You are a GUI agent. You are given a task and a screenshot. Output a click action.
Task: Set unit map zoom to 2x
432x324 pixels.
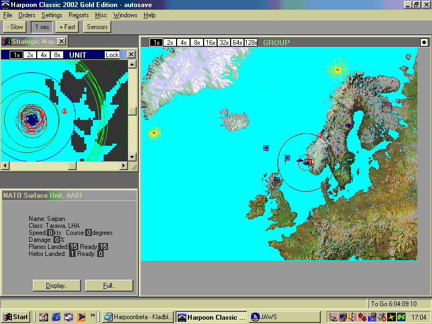coord(30,55)
